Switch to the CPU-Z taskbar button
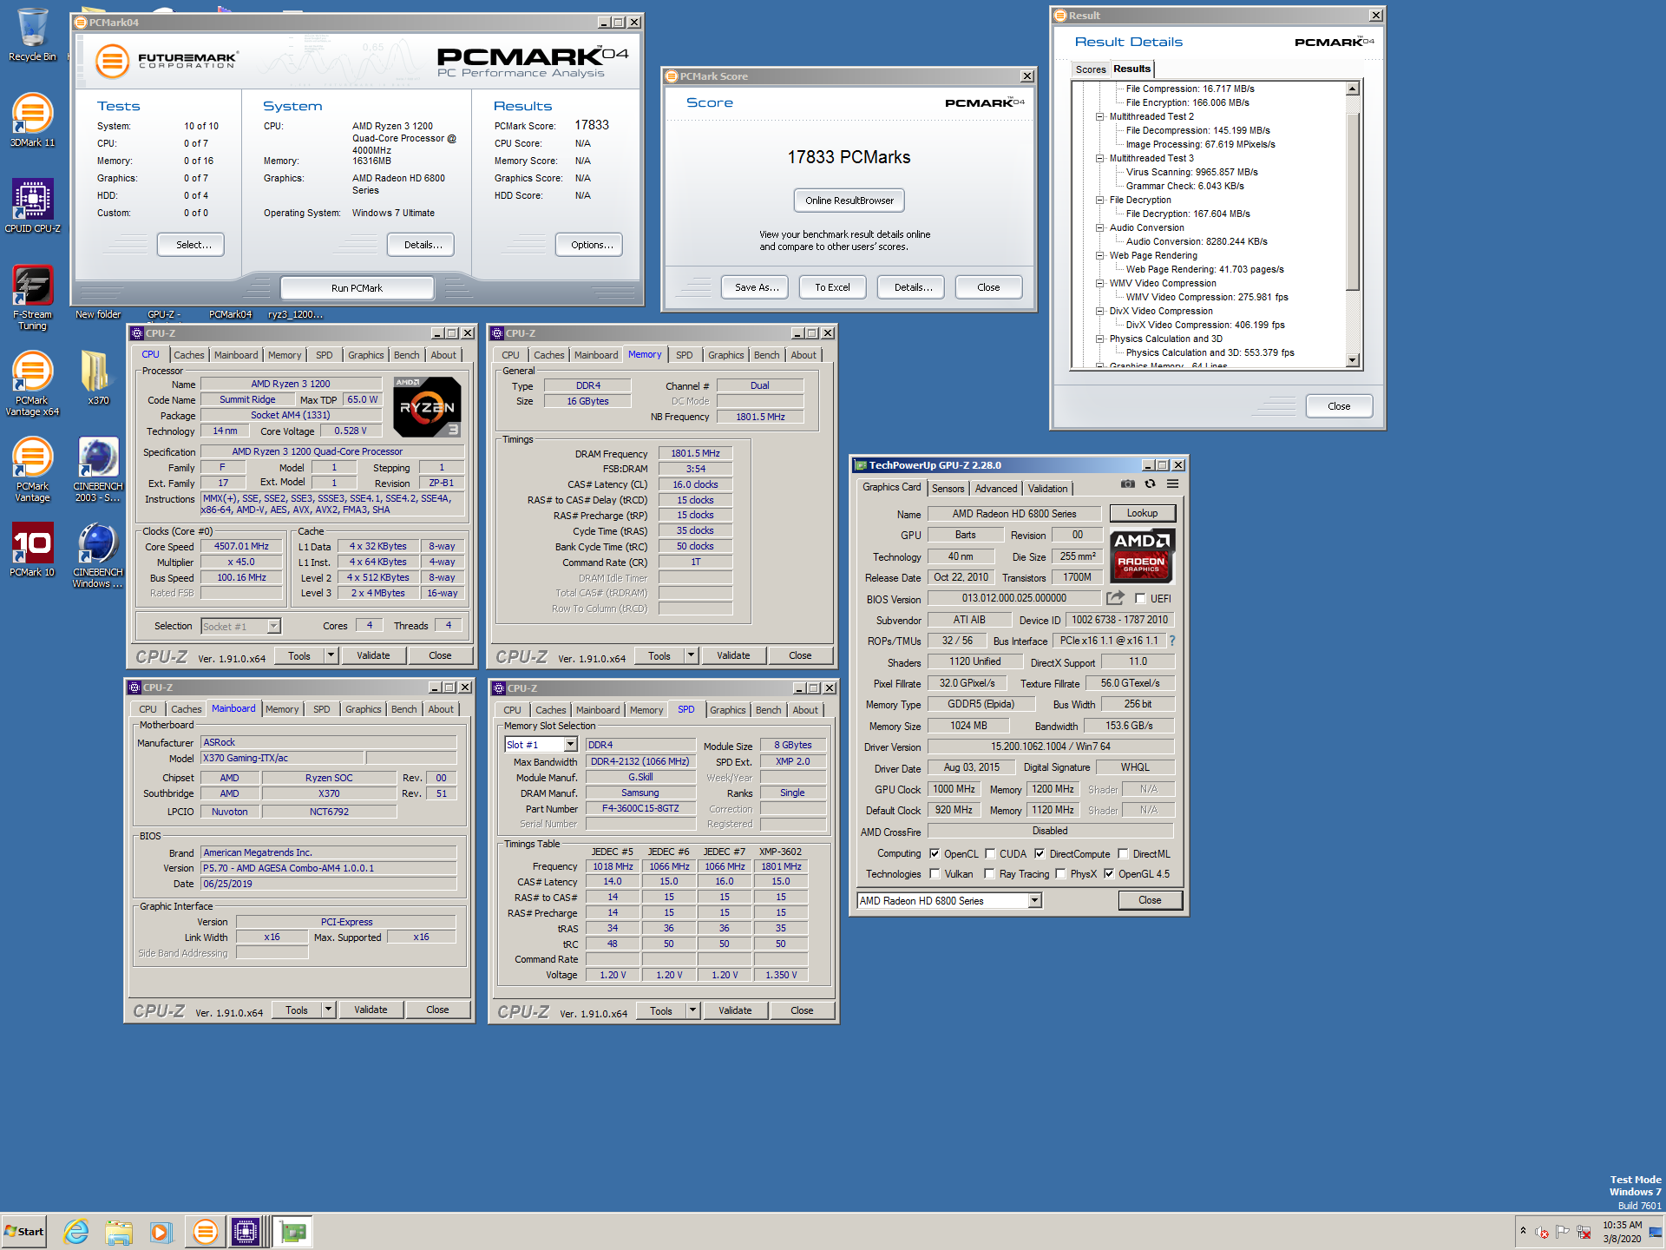Viewport: 1666px width, 1250px height. click(246, 1231)
